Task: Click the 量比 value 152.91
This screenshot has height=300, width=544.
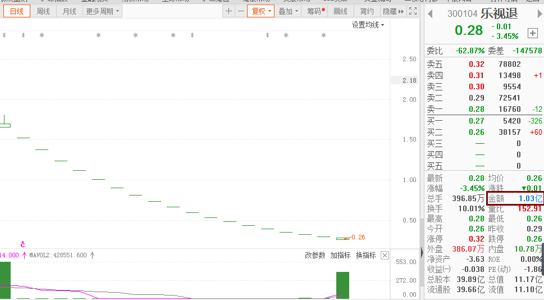Action: click(530, 208)
